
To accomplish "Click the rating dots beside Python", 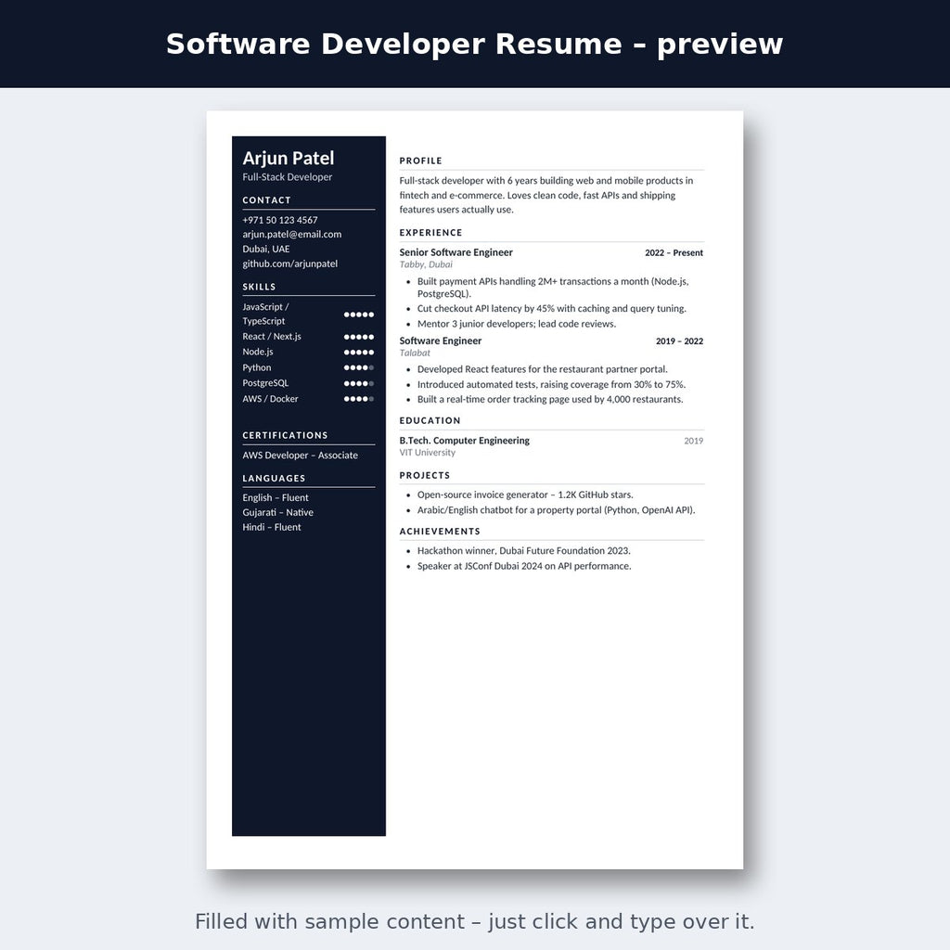I will 359,367.
